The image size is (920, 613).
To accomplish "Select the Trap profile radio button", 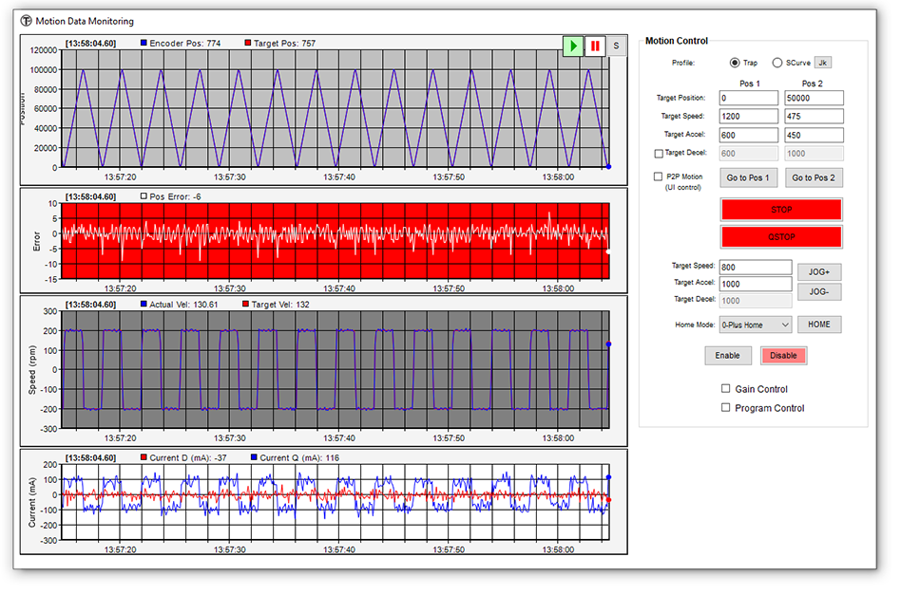I will 735,63.
